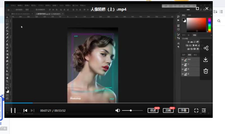Open the 流畅 video quality menu
Viewport: 225px width, 134px height.
168,110
